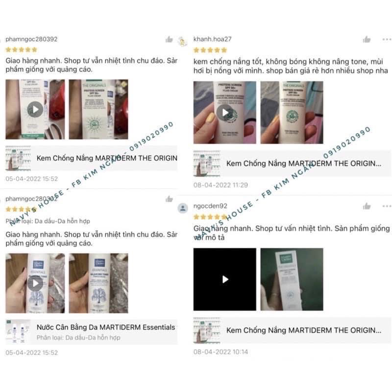The width and height of the screenshot is (392, 392).
Task: Play ngocden92's black video thumbnail
Action: (224, 279)
